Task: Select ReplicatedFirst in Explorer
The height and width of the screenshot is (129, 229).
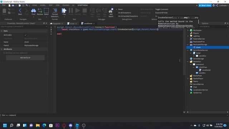Action: tap(199, 42)
